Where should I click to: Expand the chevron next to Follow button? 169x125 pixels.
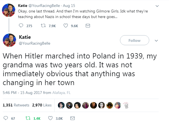[x=156, y=40]
